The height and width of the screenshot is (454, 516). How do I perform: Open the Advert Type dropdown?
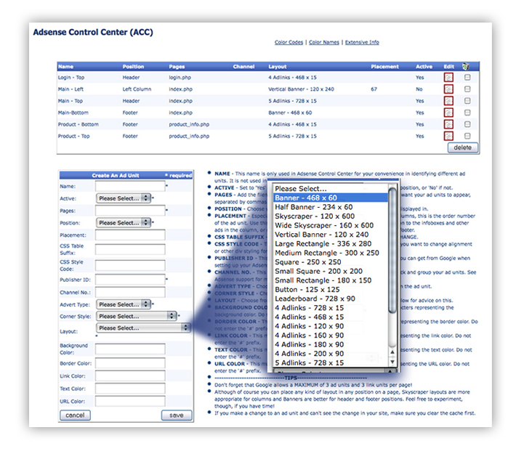click(124, 304)
